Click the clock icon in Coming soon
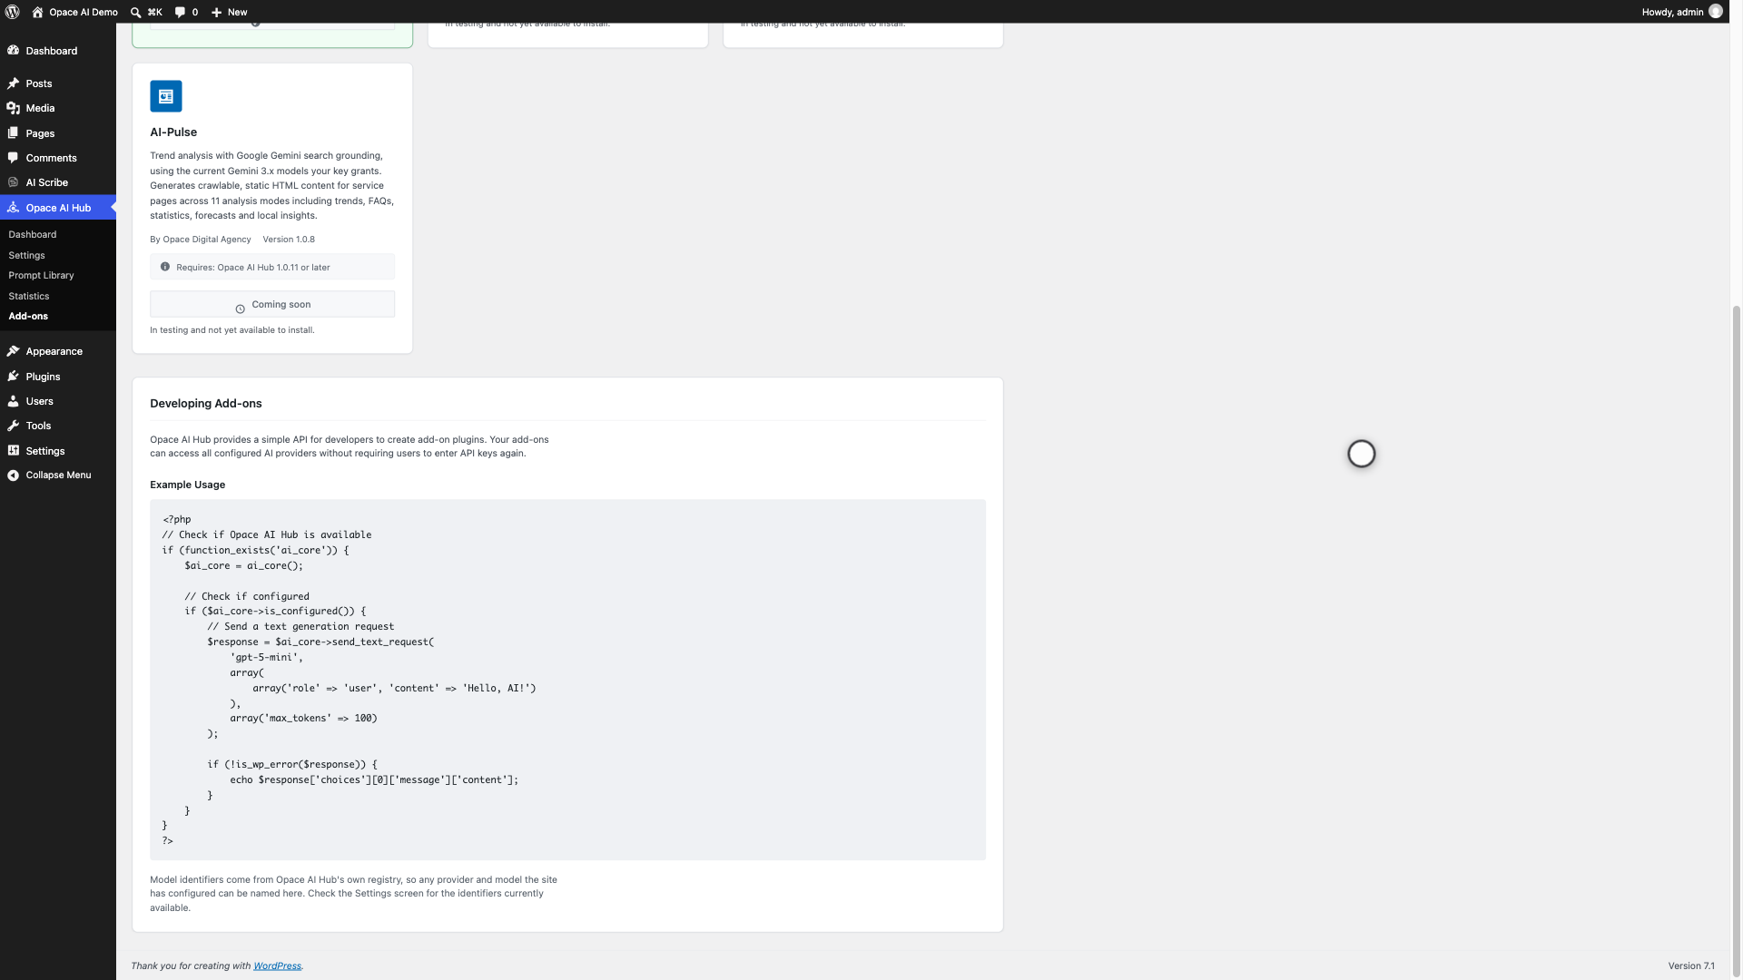1743x980 pixels. pyautogui.click(x=241, y=309)
